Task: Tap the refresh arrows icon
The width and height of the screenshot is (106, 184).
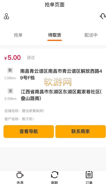Action: (55, 175)
